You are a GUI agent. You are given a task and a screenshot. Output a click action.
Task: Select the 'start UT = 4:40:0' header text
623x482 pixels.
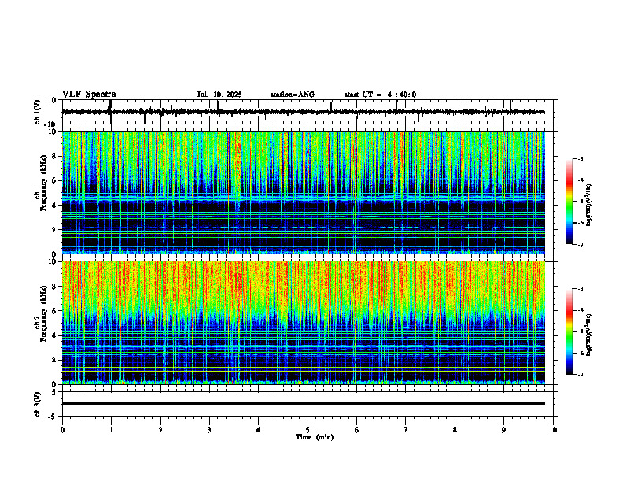tap(380, 95)
